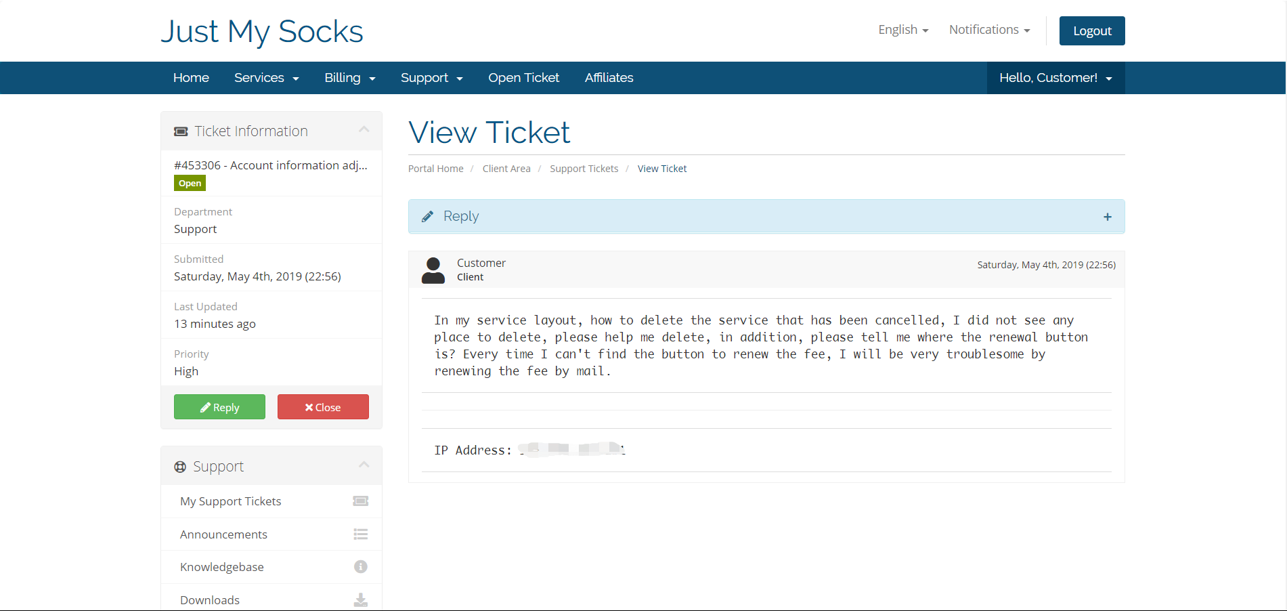Open Knowledgebase in the sidebar
This screenshot has height=611, width=1287.
[271, 567]
